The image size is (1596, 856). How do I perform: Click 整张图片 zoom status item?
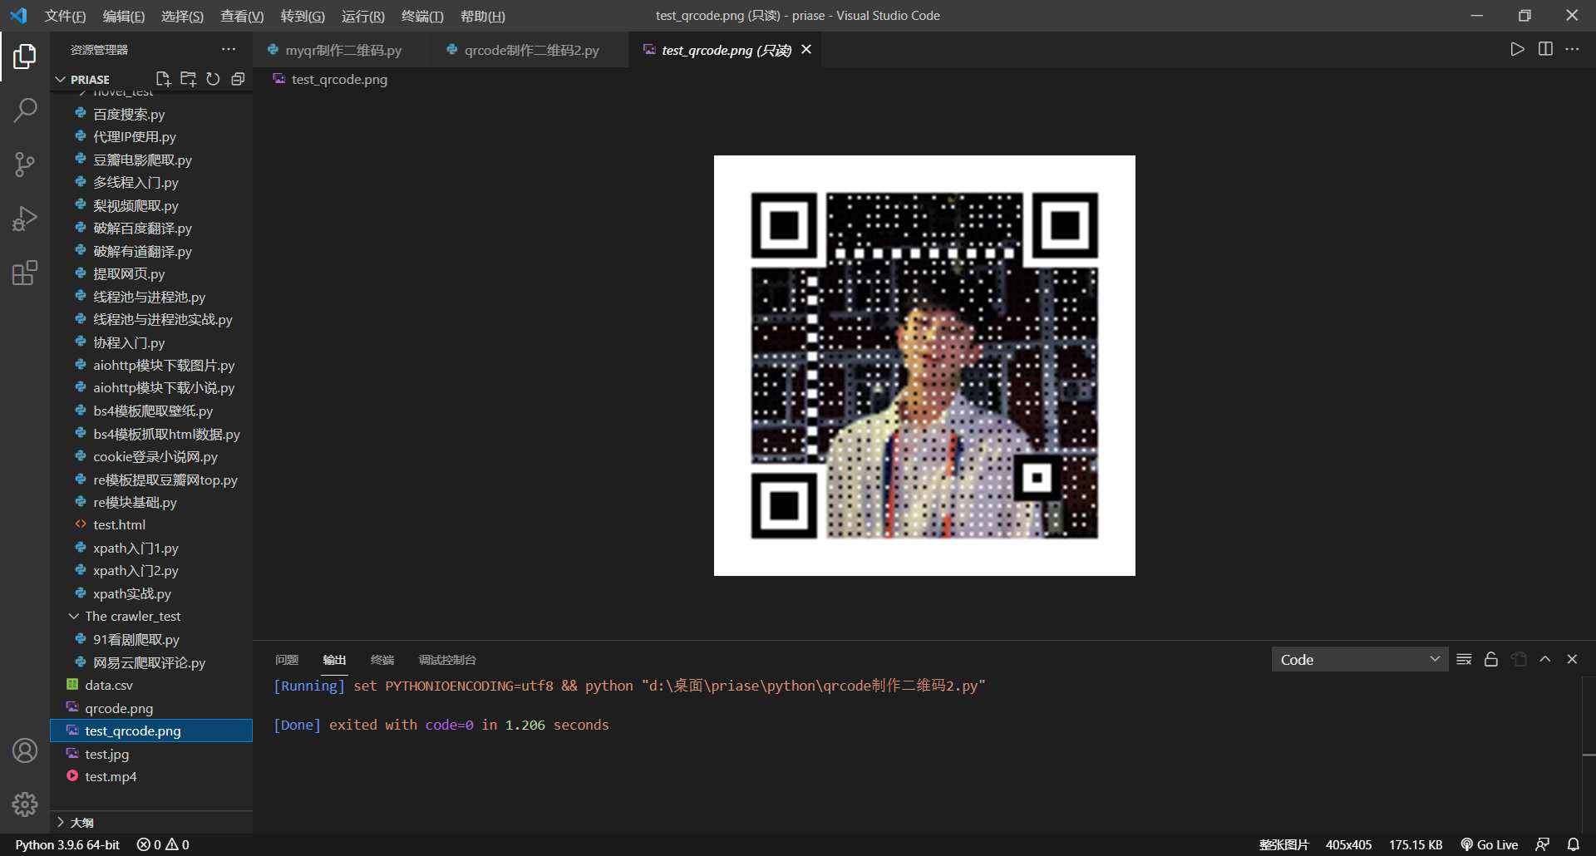[x=1283, y=844]
